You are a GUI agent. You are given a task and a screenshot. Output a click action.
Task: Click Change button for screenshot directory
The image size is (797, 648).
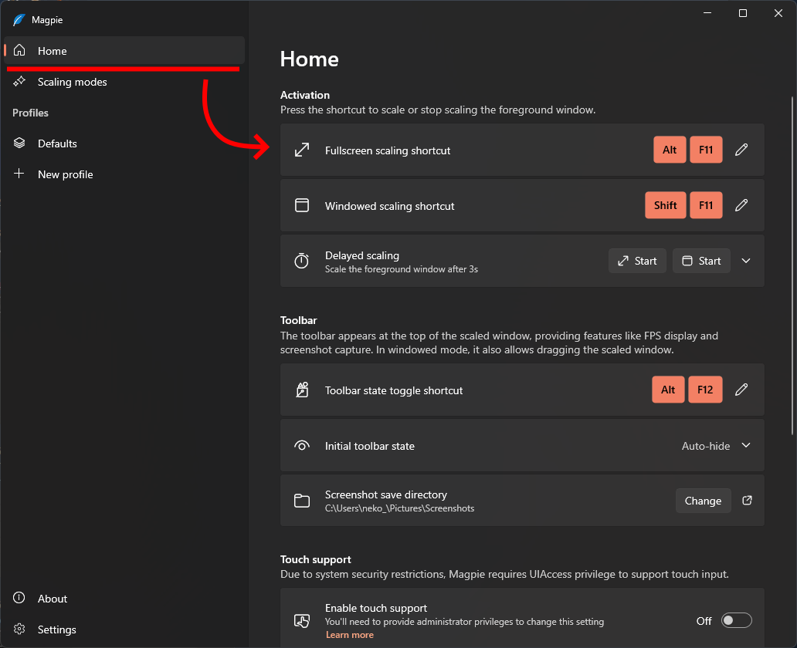(703, 501)
